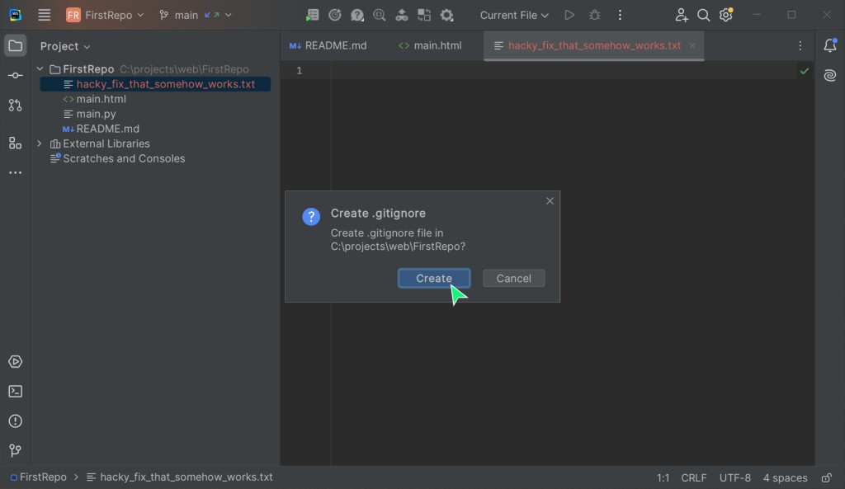This screenshot has height=489, width=845.
Task: Open the Terminal tool window
Action: tap(15, 392)
